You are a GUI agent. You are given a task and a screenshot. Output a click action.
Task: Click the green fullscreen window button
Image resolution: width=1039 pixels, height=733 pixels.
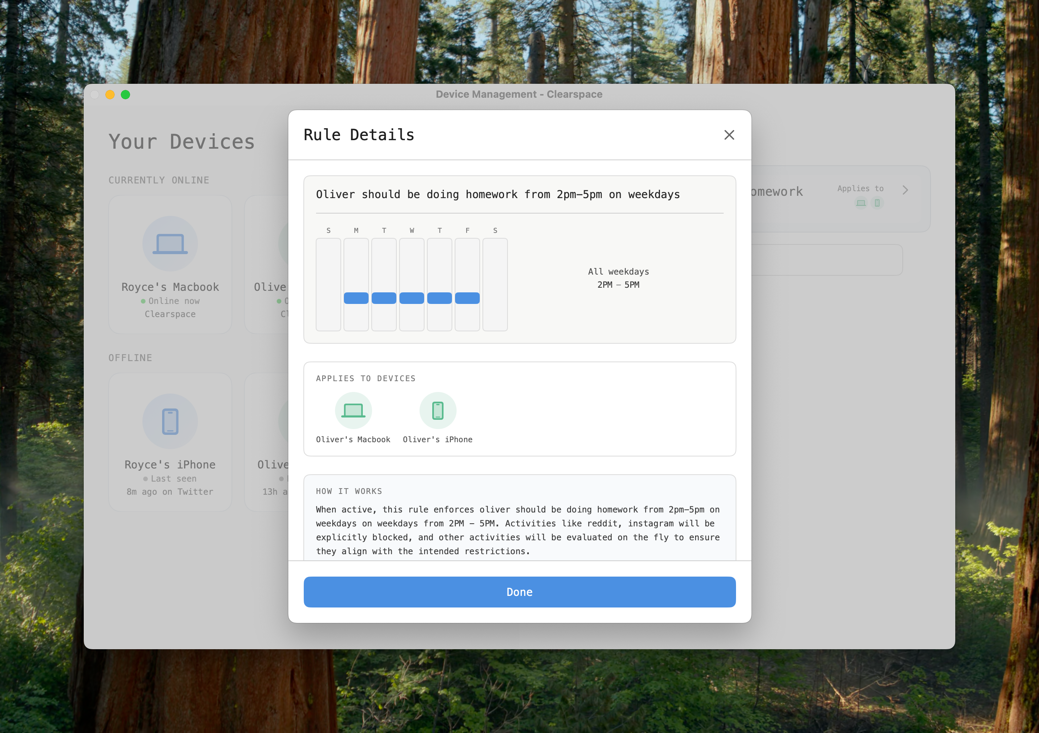coord(125,95)
